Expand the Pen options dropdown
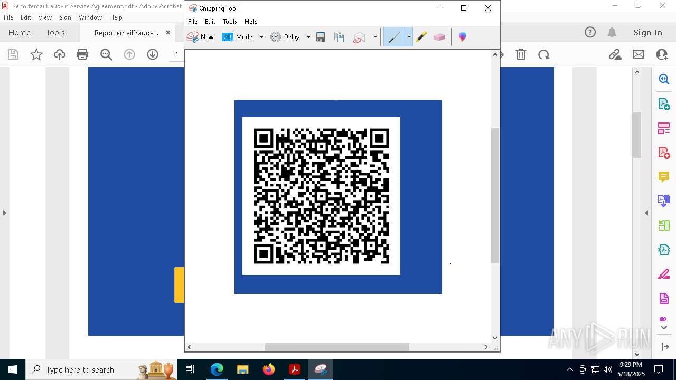Screen dimensions: 676x380 (x=409, y=37)
